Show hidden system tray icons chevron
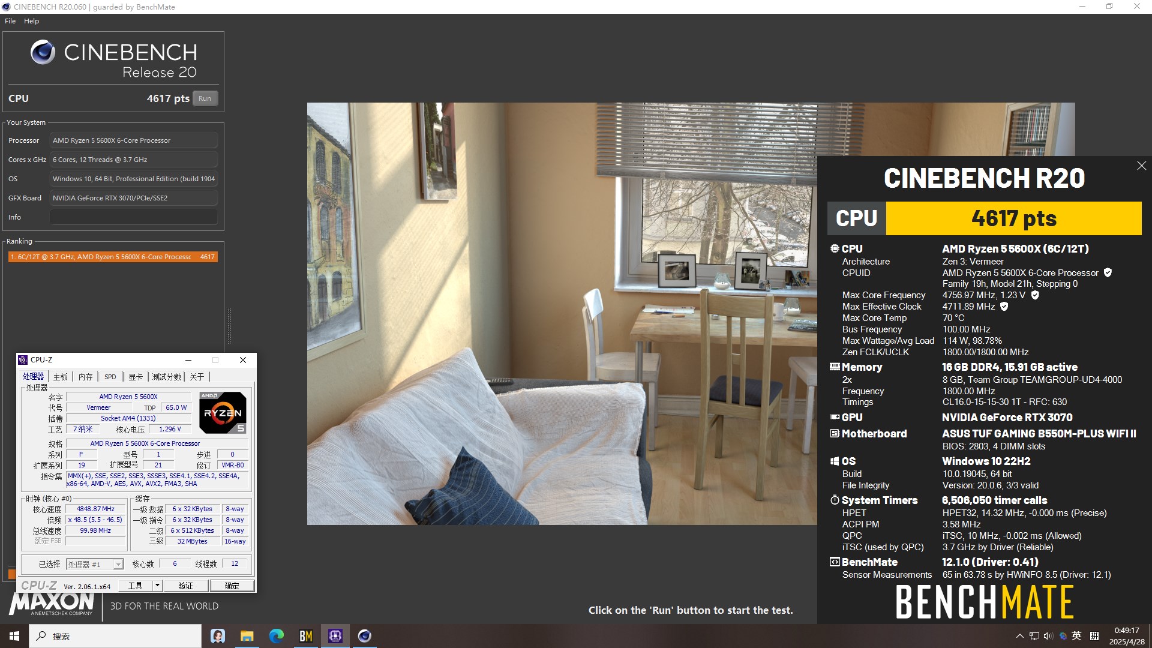 pyautogui.click(x=1019, y=636)
